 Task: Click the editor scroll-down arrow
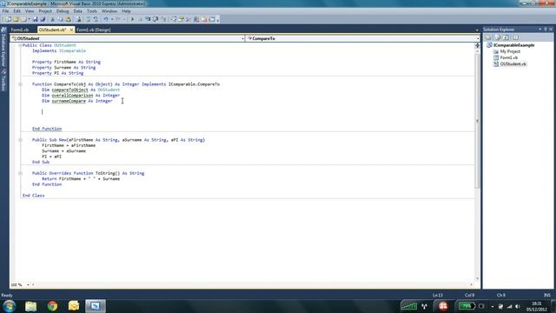click(477, 278)
